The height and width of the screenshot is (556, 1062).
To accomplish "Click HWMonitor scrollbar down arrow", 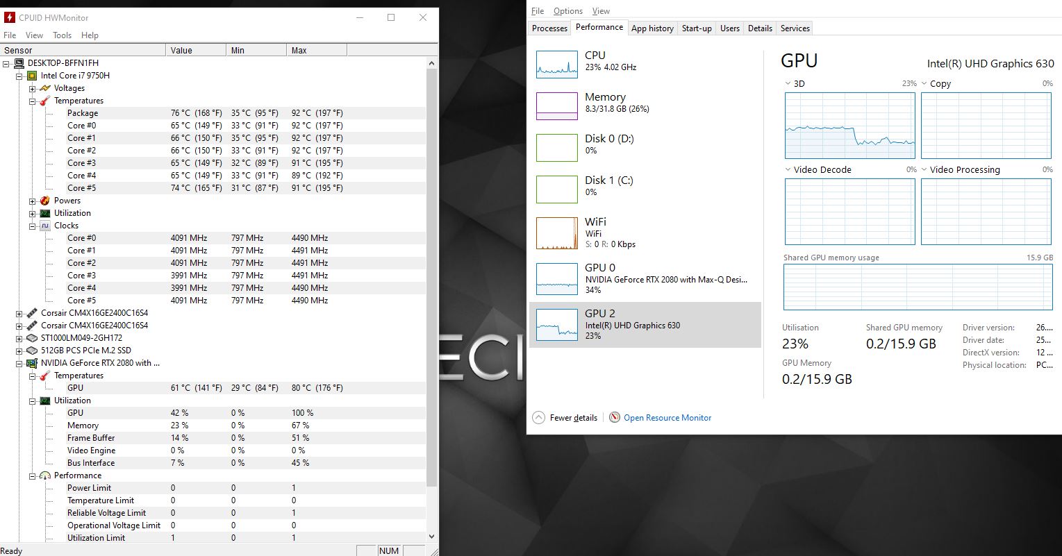I will click(432, 536).
